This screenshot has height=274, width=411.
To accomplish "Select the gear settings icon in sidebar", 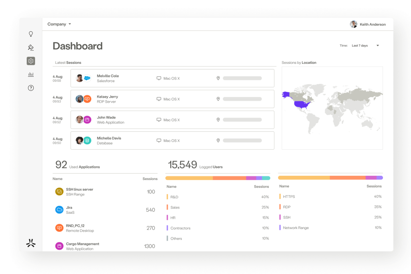I will coord(31,61).
